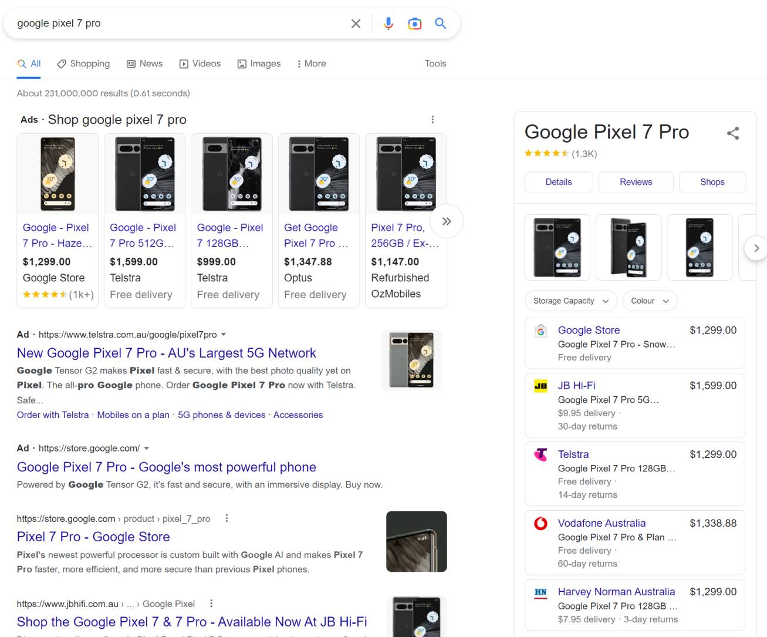Open the Colour filter dropdown

(650, 301)
